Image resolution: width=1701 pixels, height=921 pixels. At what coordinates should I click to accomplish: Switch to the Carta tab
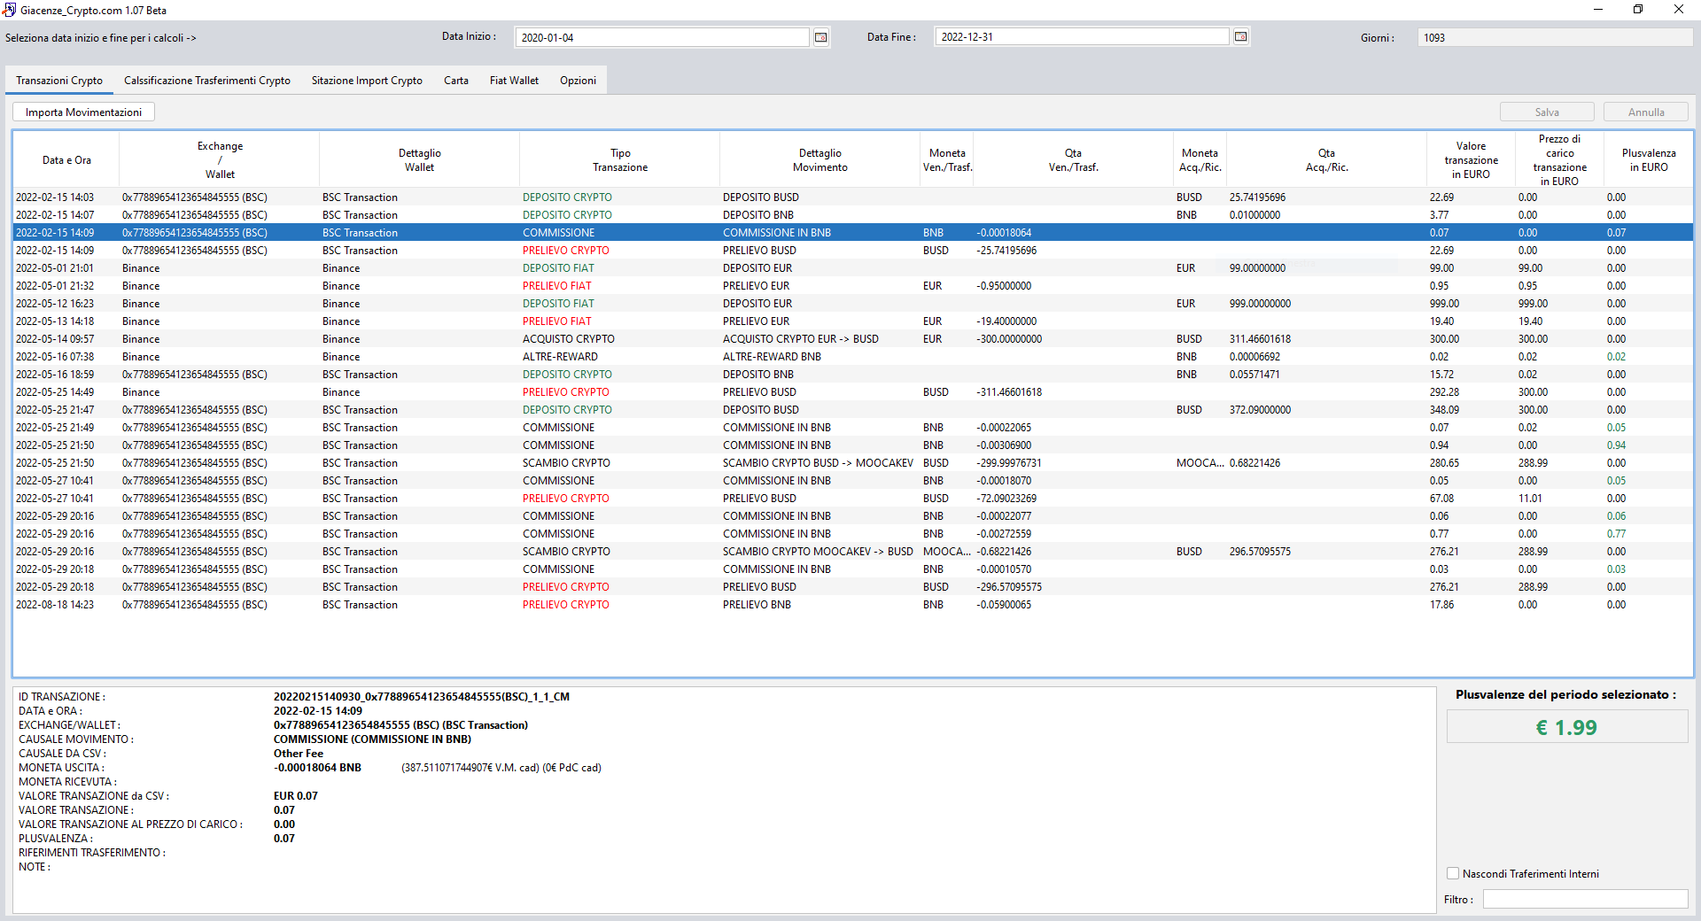[456, 80]
